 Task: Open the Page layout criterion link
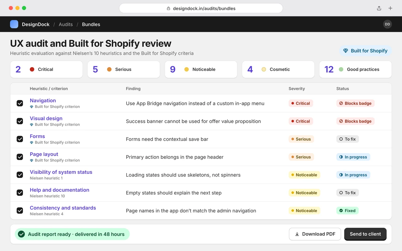coord(44,154)
